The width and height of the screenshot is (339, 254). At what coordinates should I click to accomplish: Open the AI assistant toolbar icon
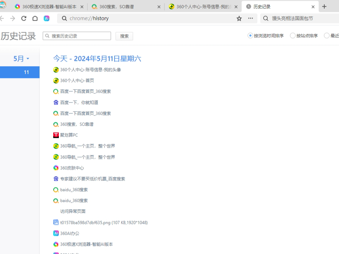pyautogui.click(x=47, y=19)
